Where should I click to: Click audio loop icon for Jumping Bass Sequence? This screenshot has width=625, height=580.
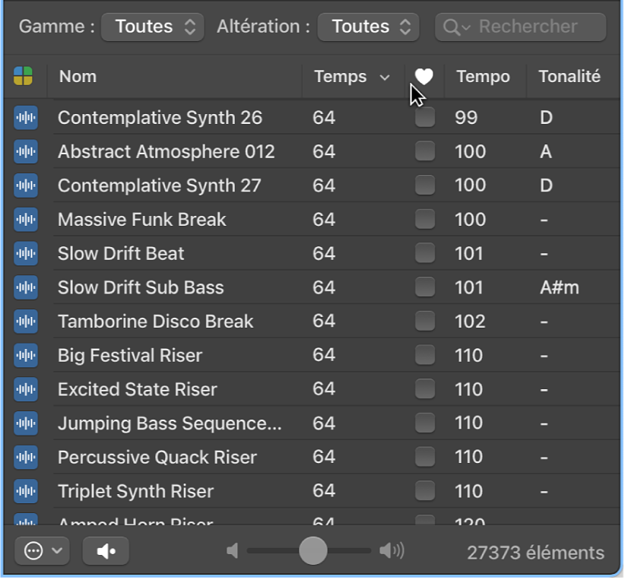pyautogui.click(x=26, y=423)
